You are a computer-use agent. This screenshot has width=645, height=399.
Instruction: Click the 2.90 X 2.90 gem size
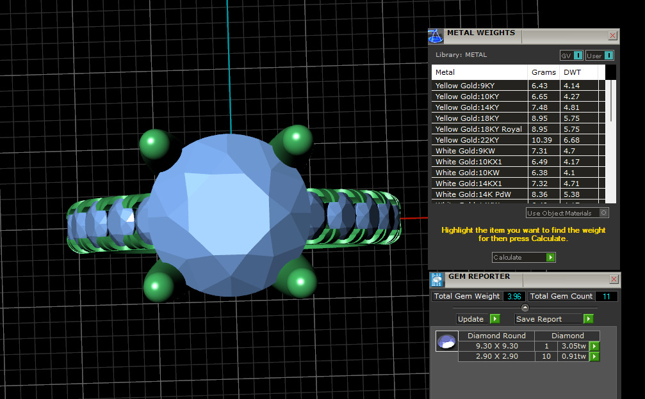(x=496, y=356)
